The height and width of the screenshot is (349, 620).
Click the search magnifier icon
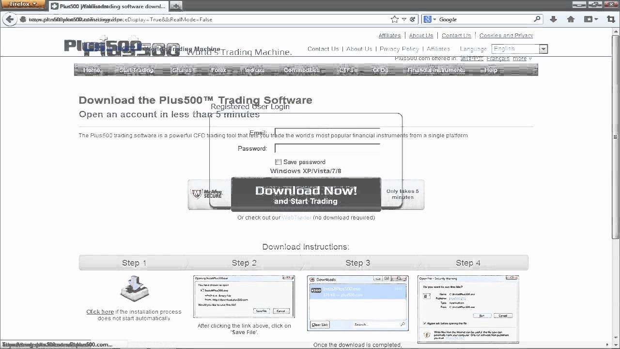(537, 19)
